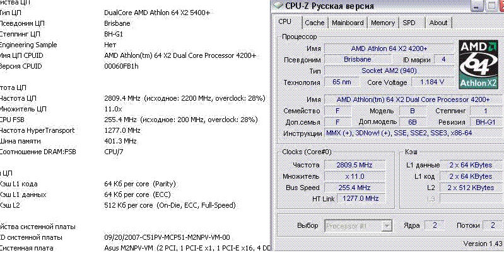
Task: Click the AMD Athlon X2 logo
Action: (479, 64)
